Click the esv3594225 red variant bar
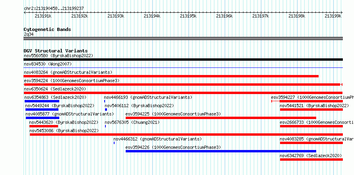The height and width of the screenshot is (175, 354). [221, 118]
